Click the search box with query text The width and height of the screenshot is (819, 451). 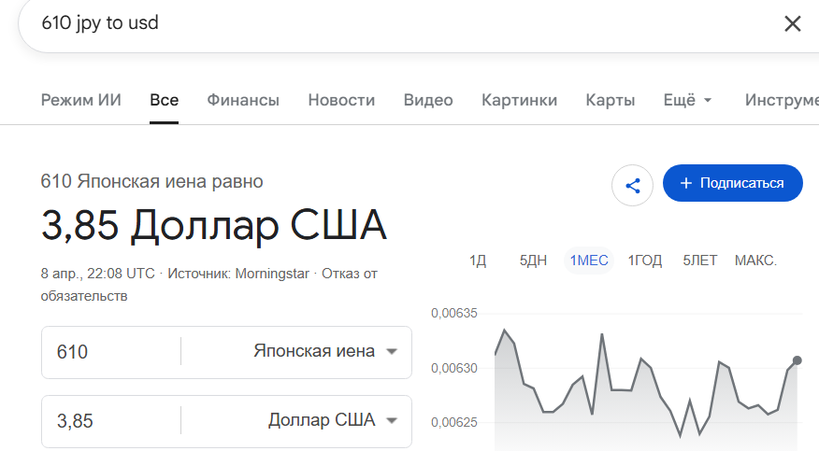coord(408,23)
